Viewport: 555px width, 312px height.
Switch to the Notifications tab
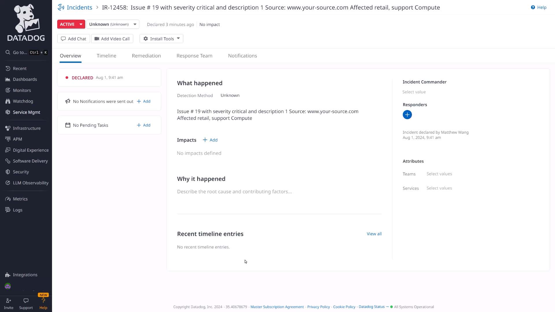tap(243, 56)
